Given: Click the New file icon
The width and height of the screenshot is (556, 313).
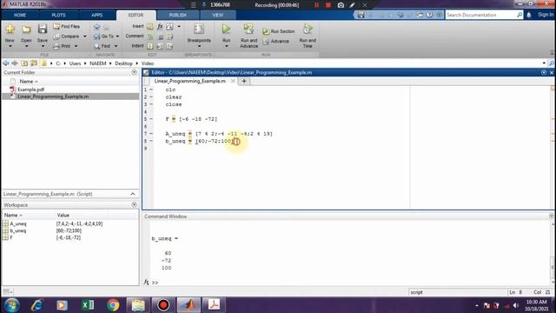Looking at the screenshot, I should click(x=10, y=29).
